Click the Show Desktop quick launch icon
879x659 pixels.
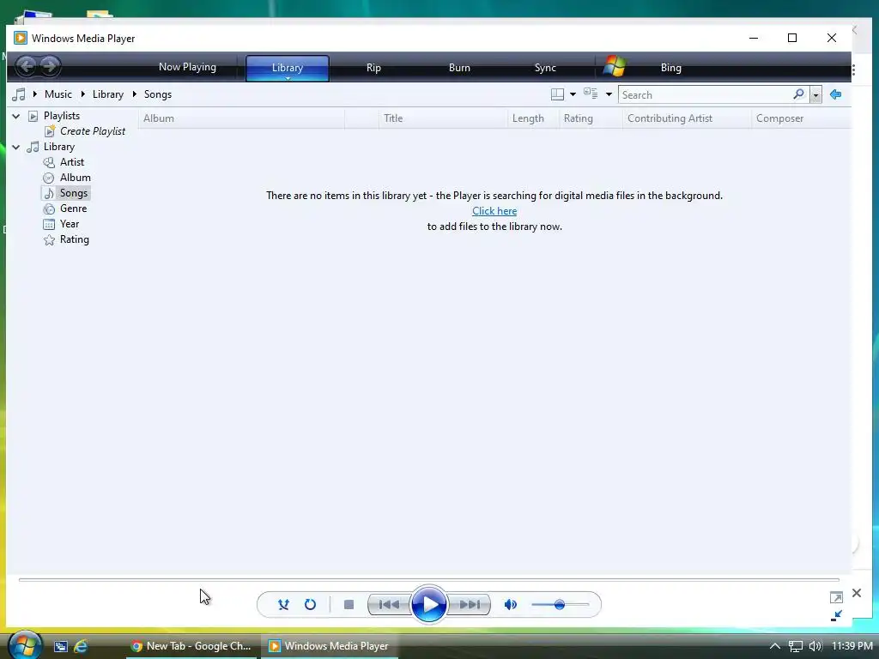(x=61, y=646)
